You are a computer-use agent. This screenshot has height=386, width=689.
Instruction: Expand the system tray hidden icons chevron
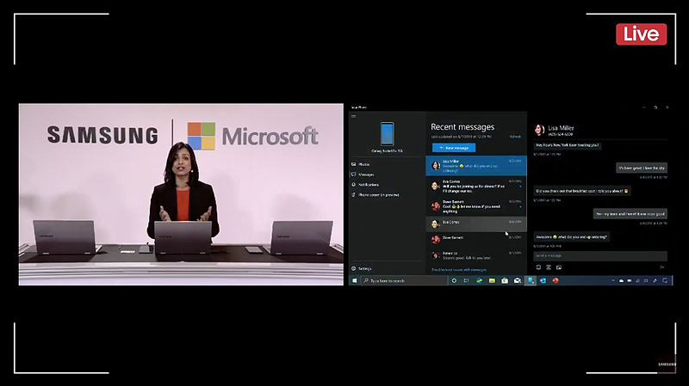(613, 281)
